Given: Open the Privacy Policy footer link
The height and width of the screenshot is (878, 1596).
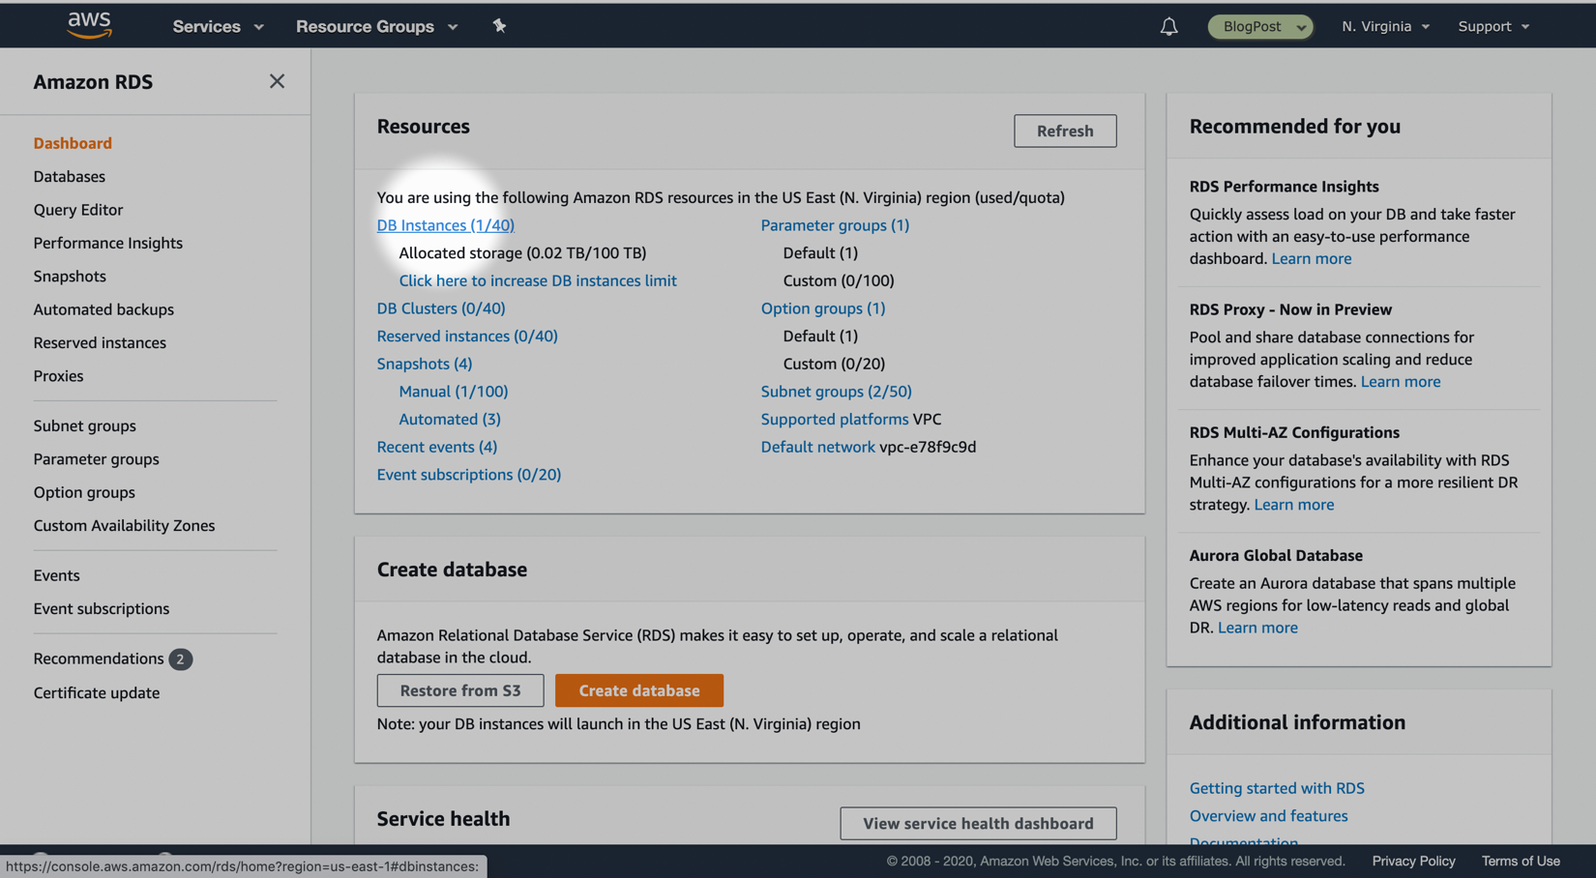Looking at the screenshot, I should (1413, 861).
